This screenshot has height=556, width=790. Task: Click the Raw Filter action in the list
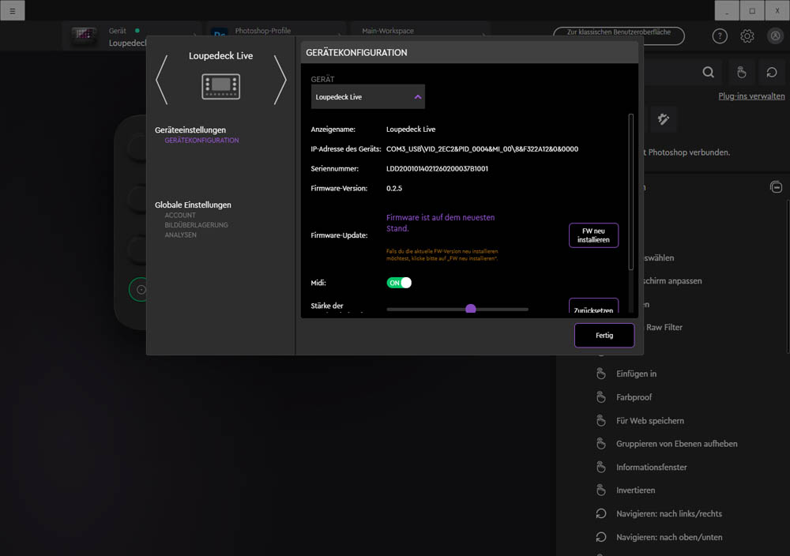pos(664,327)
